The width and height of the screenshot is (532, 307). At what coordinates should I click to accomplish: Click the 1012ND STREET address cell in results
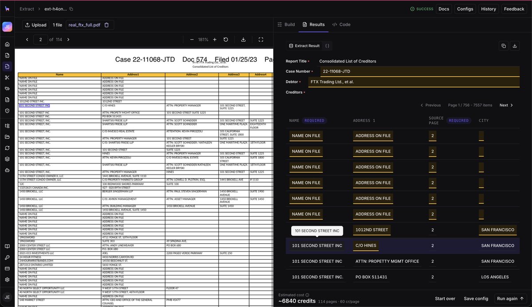click(372, 229)
